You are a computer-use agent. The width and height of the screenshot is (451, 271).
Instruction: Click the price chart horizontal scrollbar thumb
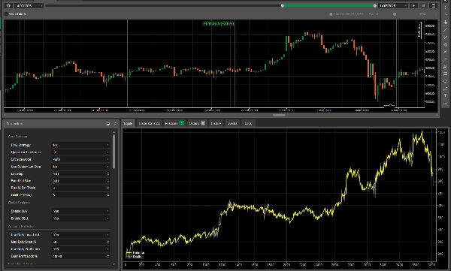[279, 116]
